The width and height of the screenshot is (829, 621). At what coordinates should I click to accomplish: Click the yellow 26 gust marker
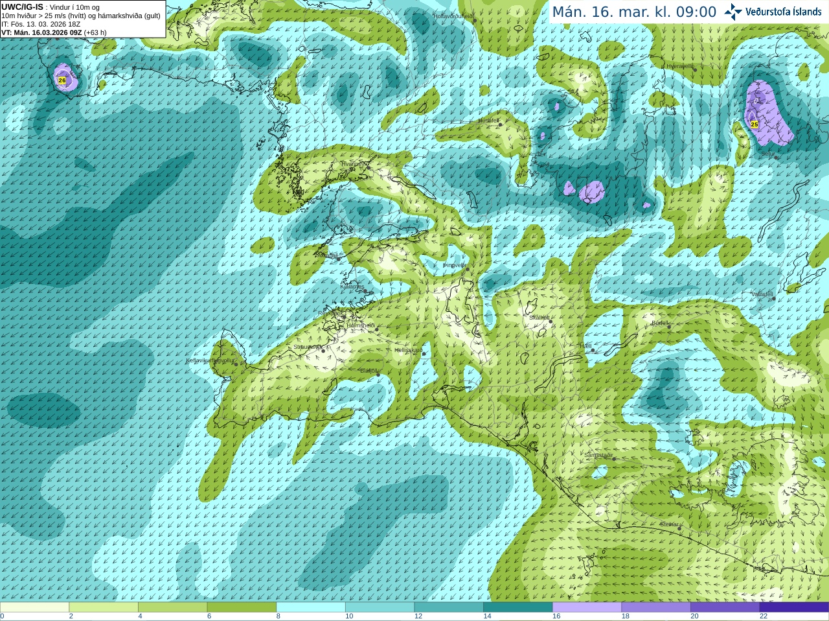(62, 80)
